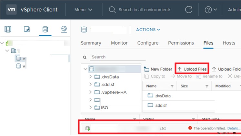
Task: Click the Rename to button
Action: pyautogui.click(x=209, y=76)
